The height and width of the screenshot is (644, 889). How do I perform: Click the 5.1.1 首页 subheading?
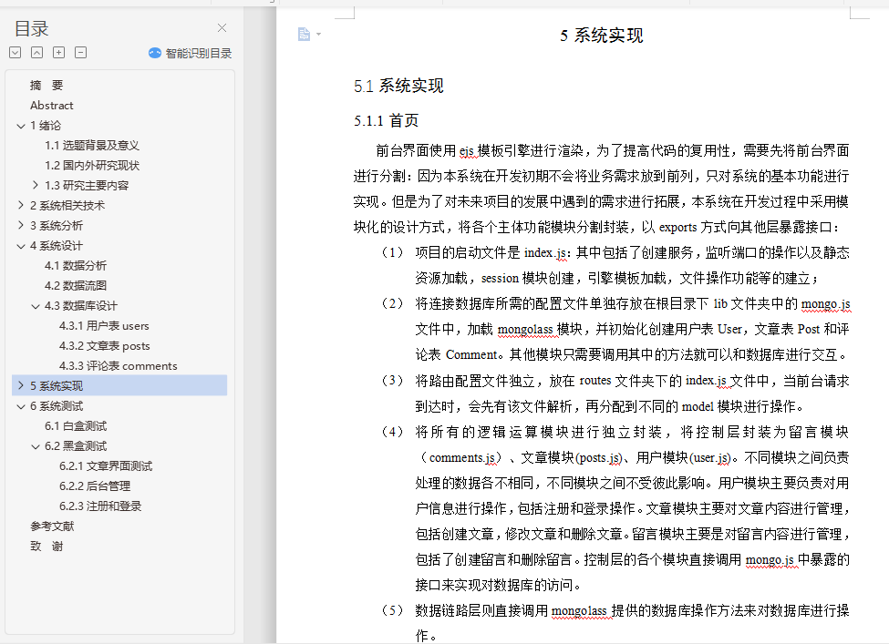tap(386, 120)
